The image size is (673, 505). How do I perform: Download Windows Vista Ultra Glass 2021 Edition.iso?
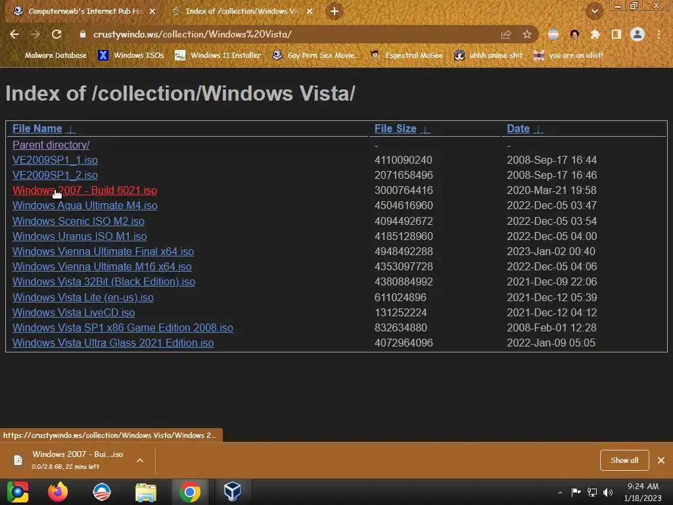[113, 343]
